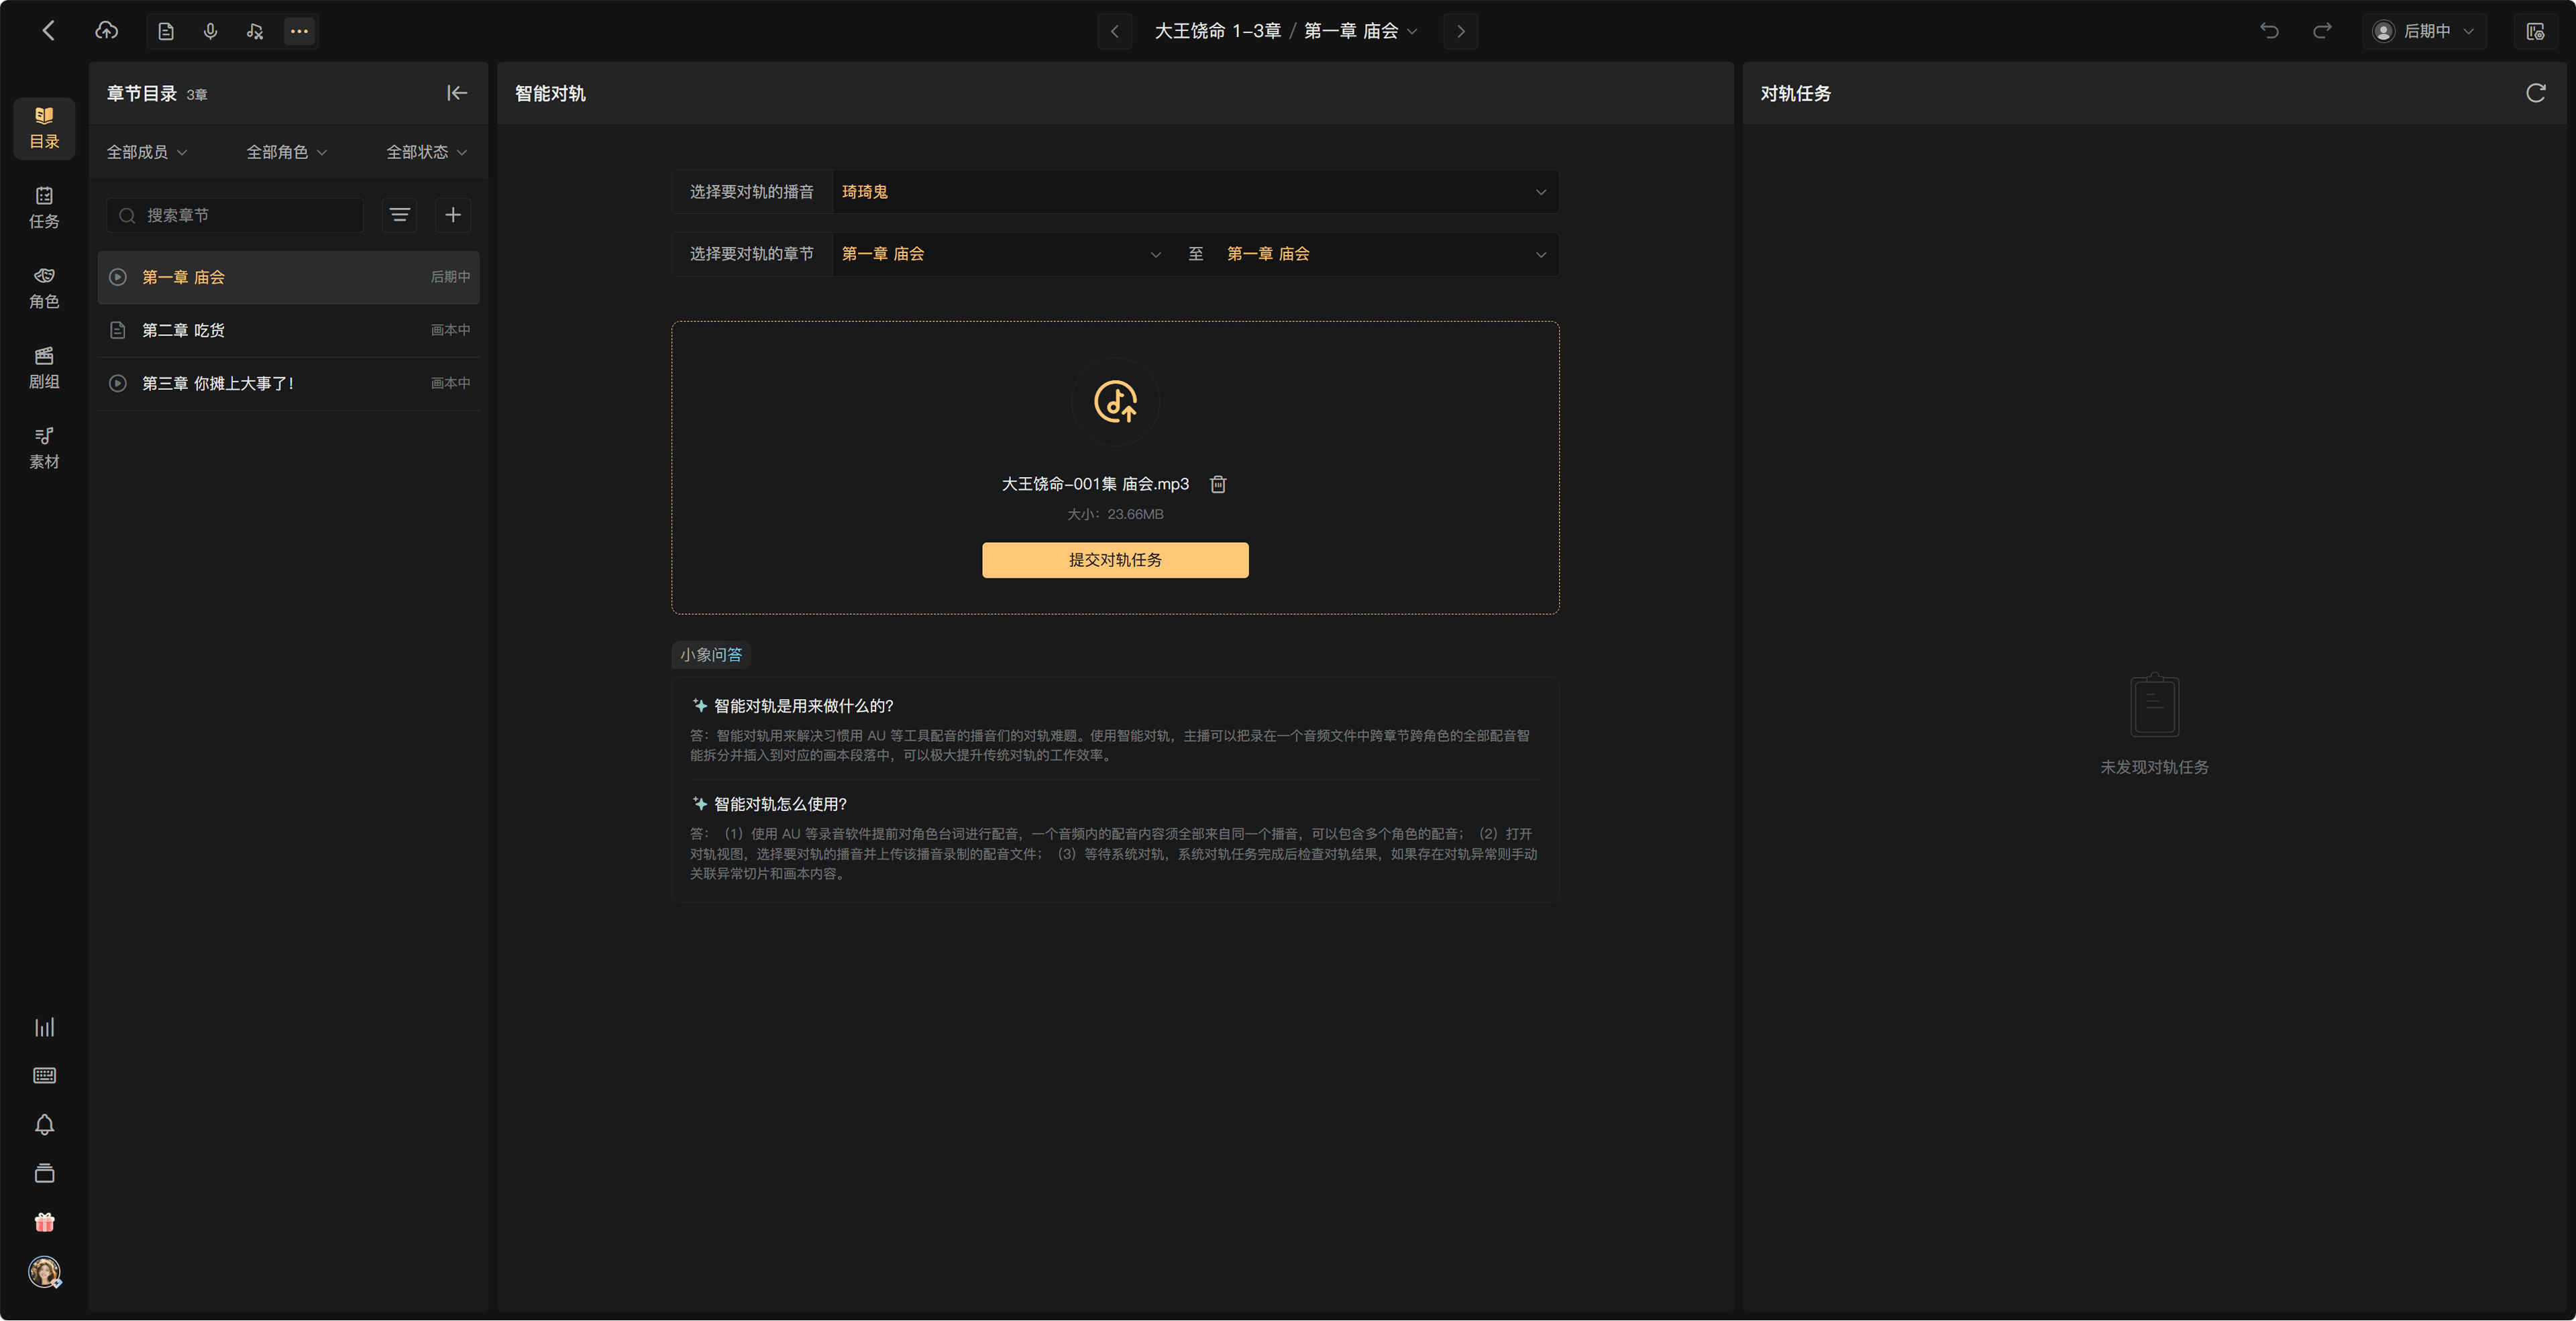Click the microphone recording icon

point(210,31)
